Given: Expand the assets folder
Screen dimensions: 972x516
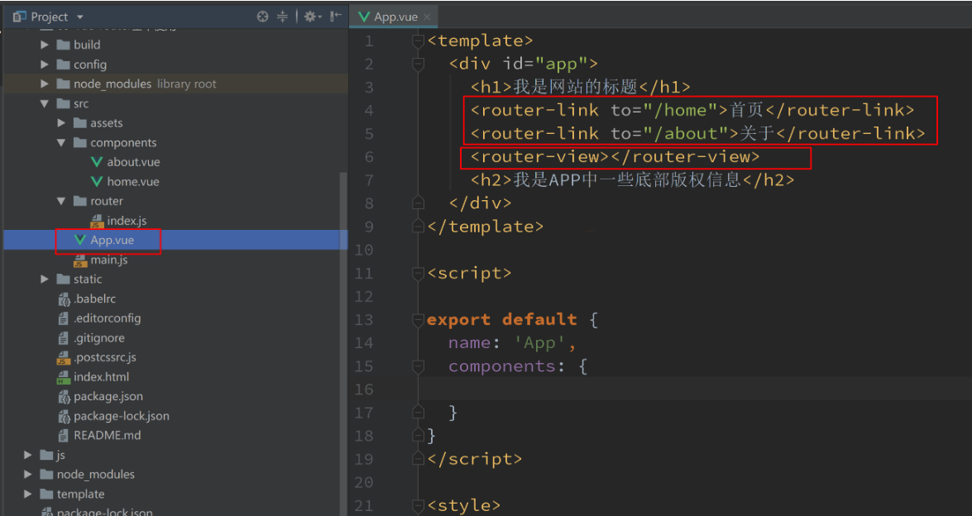Looking at the screenshot, I should click(61, 122).
